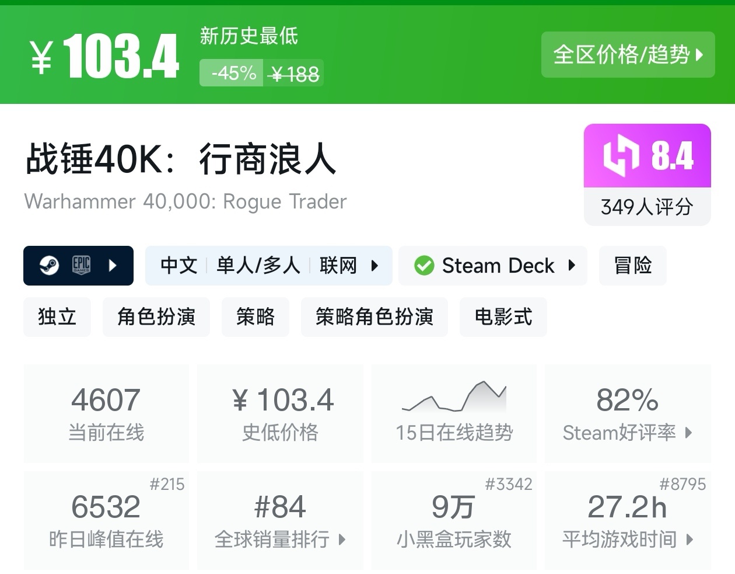Click the 6532 昨日峰值在线 stat card
Image resolution: width=735 pixels, height=574 pixels.
pos(106,520)
